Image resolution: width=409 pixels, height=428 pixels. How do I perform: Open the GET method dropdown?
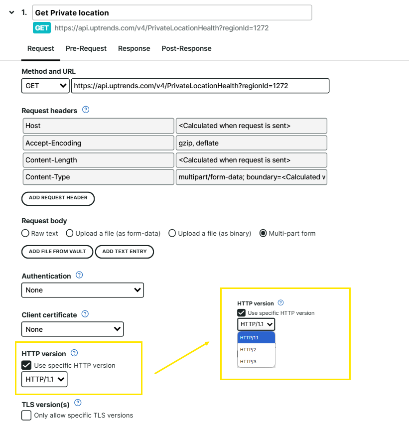[x=45, y=86]
